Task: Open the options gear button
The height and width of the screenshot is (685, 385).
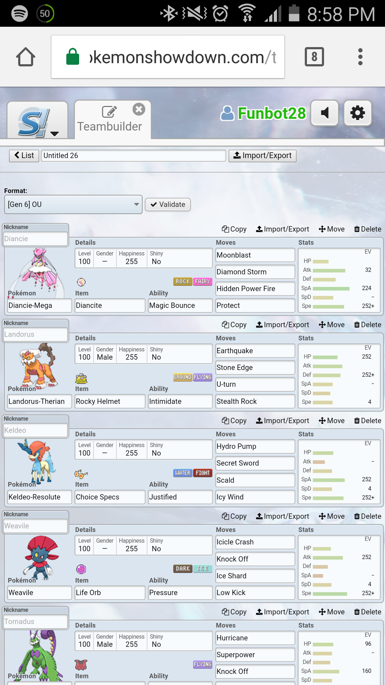Action: click(x=358, y=113)
